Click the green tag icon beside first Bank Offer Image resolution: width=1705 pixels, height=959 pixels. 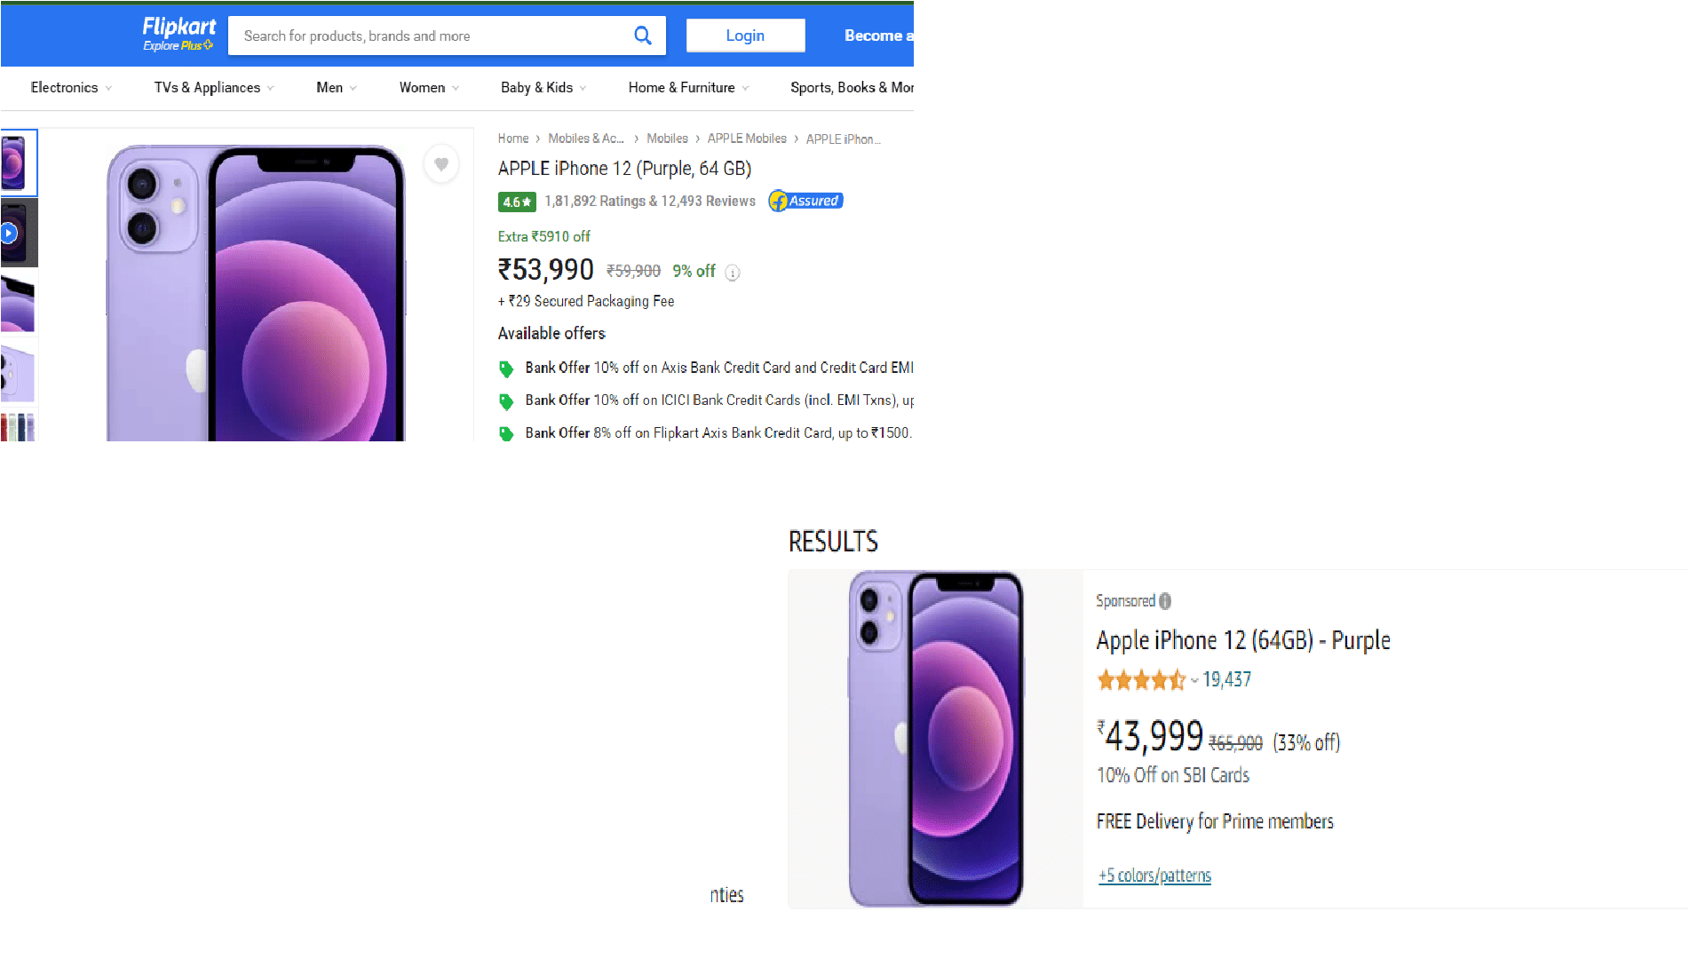[506, 368]
